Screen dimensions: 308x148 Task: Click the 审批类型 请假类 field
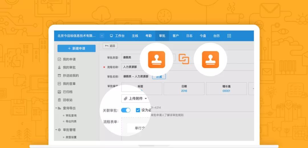[x=148, y=57]
